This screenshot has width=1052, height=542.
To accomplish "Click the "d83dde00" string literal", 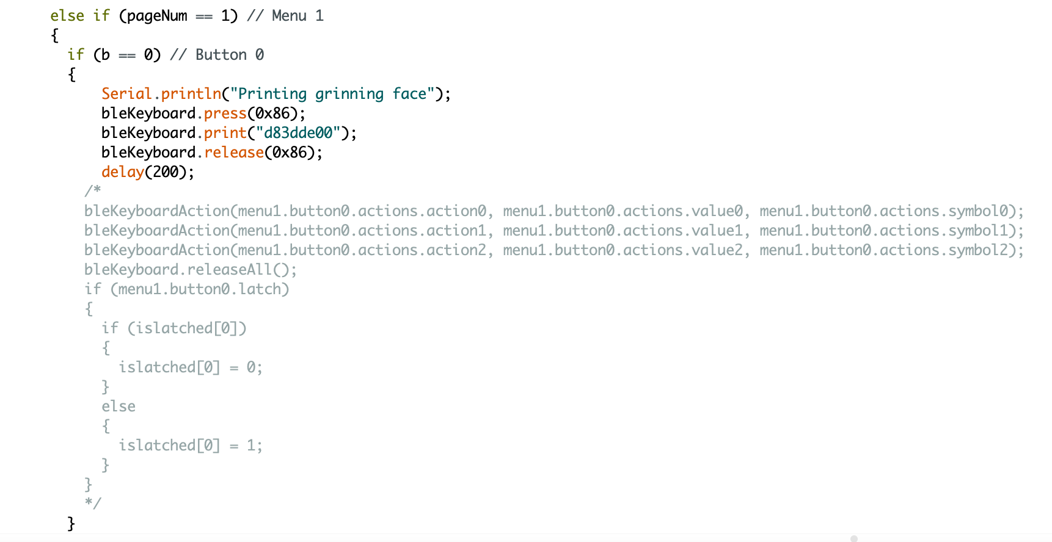I will coord(298,133).
